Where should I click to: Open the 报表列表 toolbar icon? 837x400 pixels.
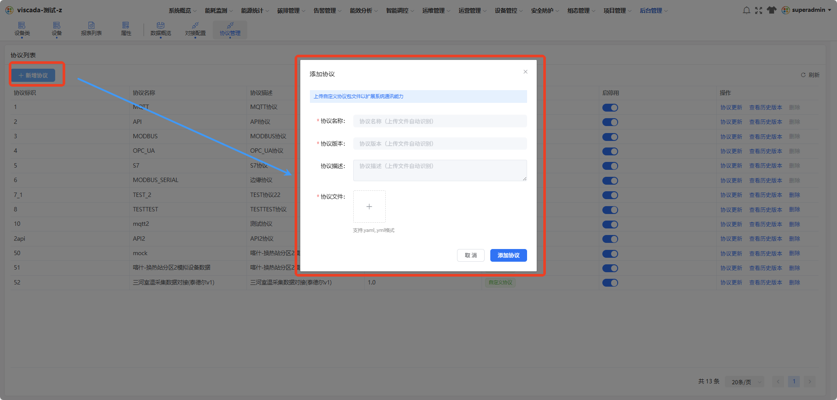91,29
